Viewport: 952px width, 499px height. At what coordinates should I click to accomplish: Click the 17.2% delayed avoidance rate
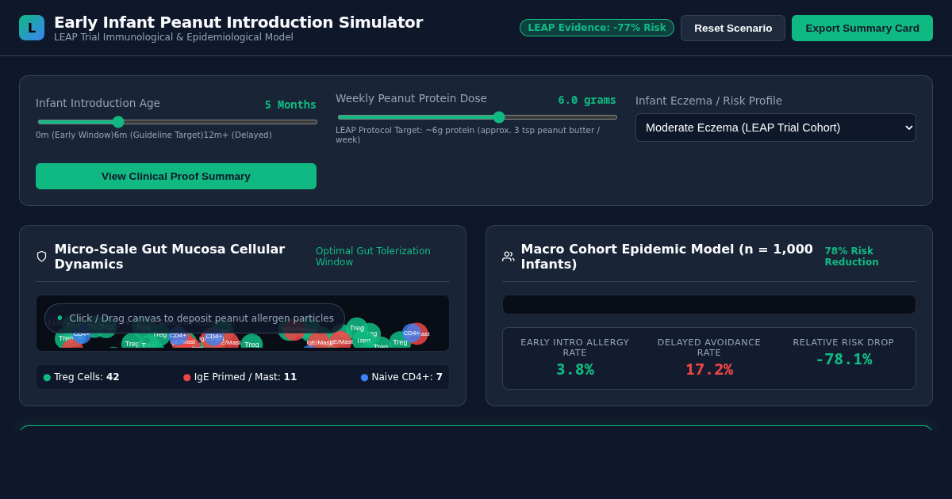point(709,369)
